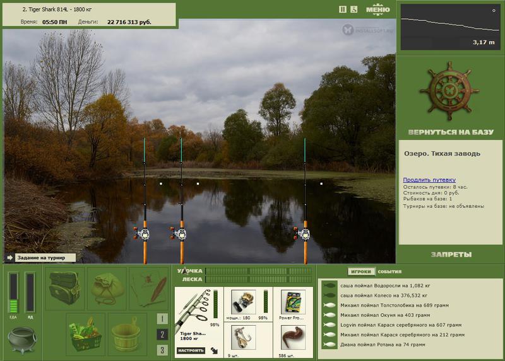Click ВЕРНУТЬСЯ НА БАЗУ
This screenshot has height=361, width=505.
(x=451, y=132)
